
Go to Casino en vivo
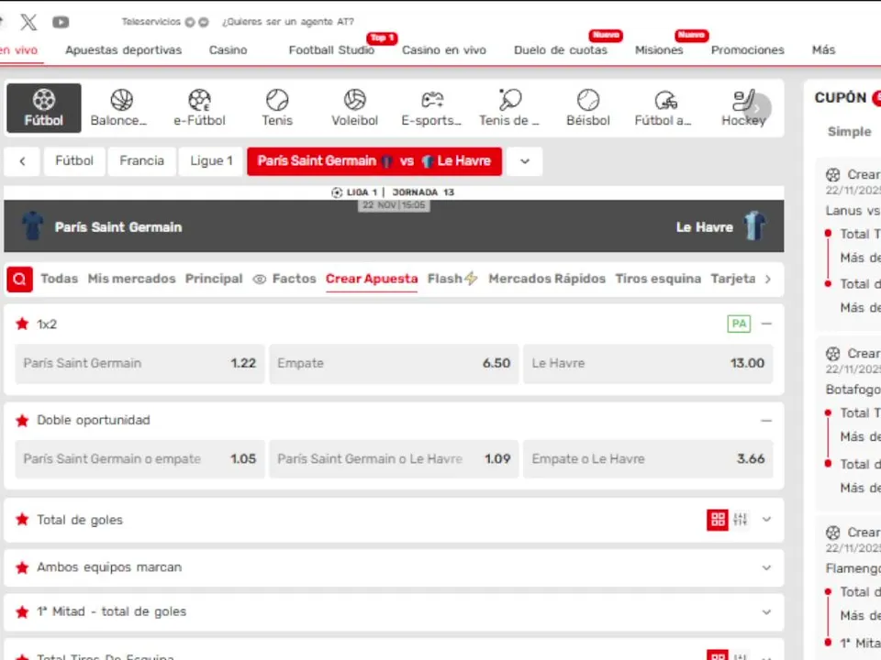click(x=444, y=49)
